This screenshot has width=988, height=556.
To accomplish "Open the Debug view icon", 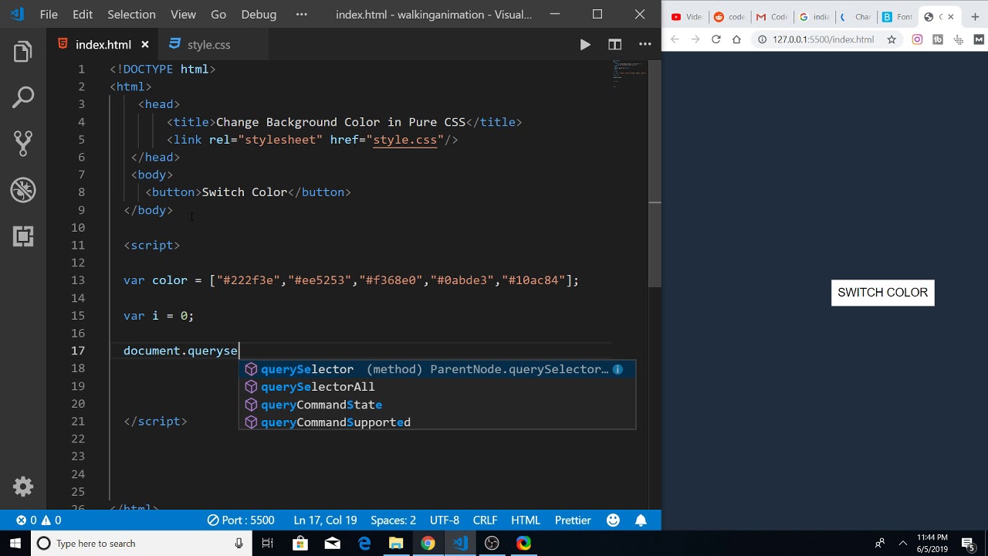I will tap(23, 190).
